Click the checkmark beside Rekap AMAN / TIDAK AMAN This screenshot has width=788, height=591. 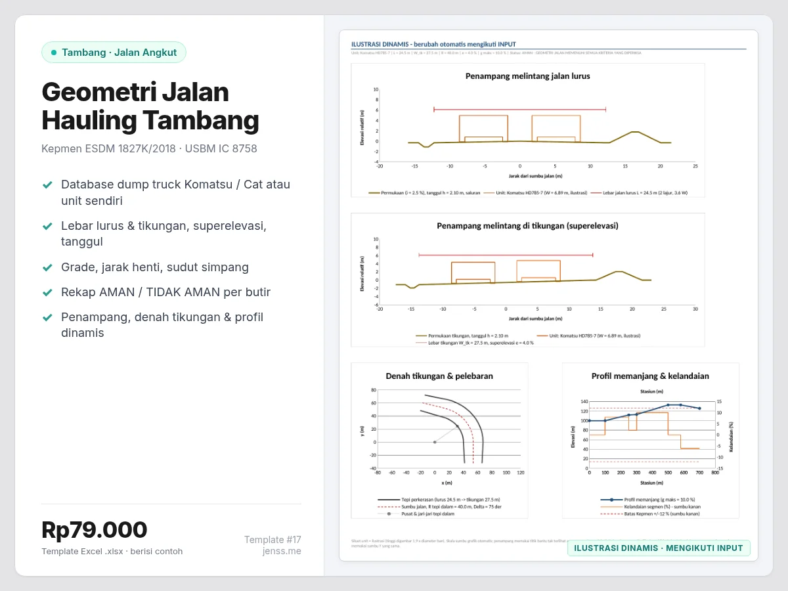tap(47, 293)
